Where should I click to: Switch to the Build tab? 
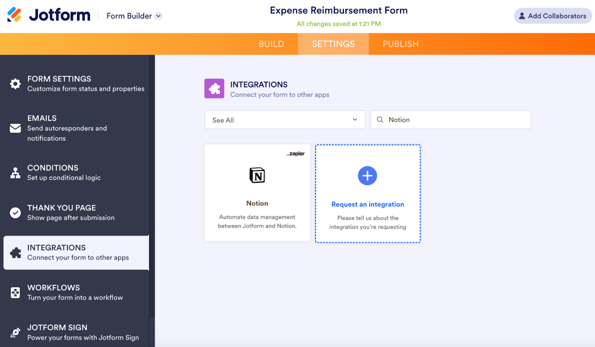point(271,44)
